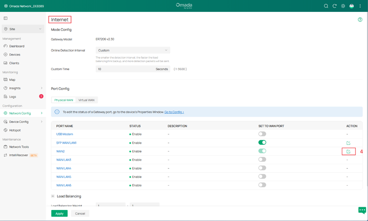Click the Custom Time seconds input field
The image size is (368, 221).
coord(126,69)
